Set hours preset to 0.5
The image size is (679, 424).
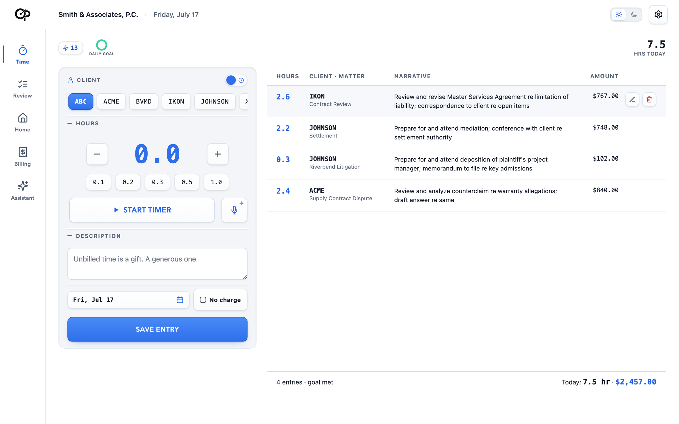click(187, 182)
